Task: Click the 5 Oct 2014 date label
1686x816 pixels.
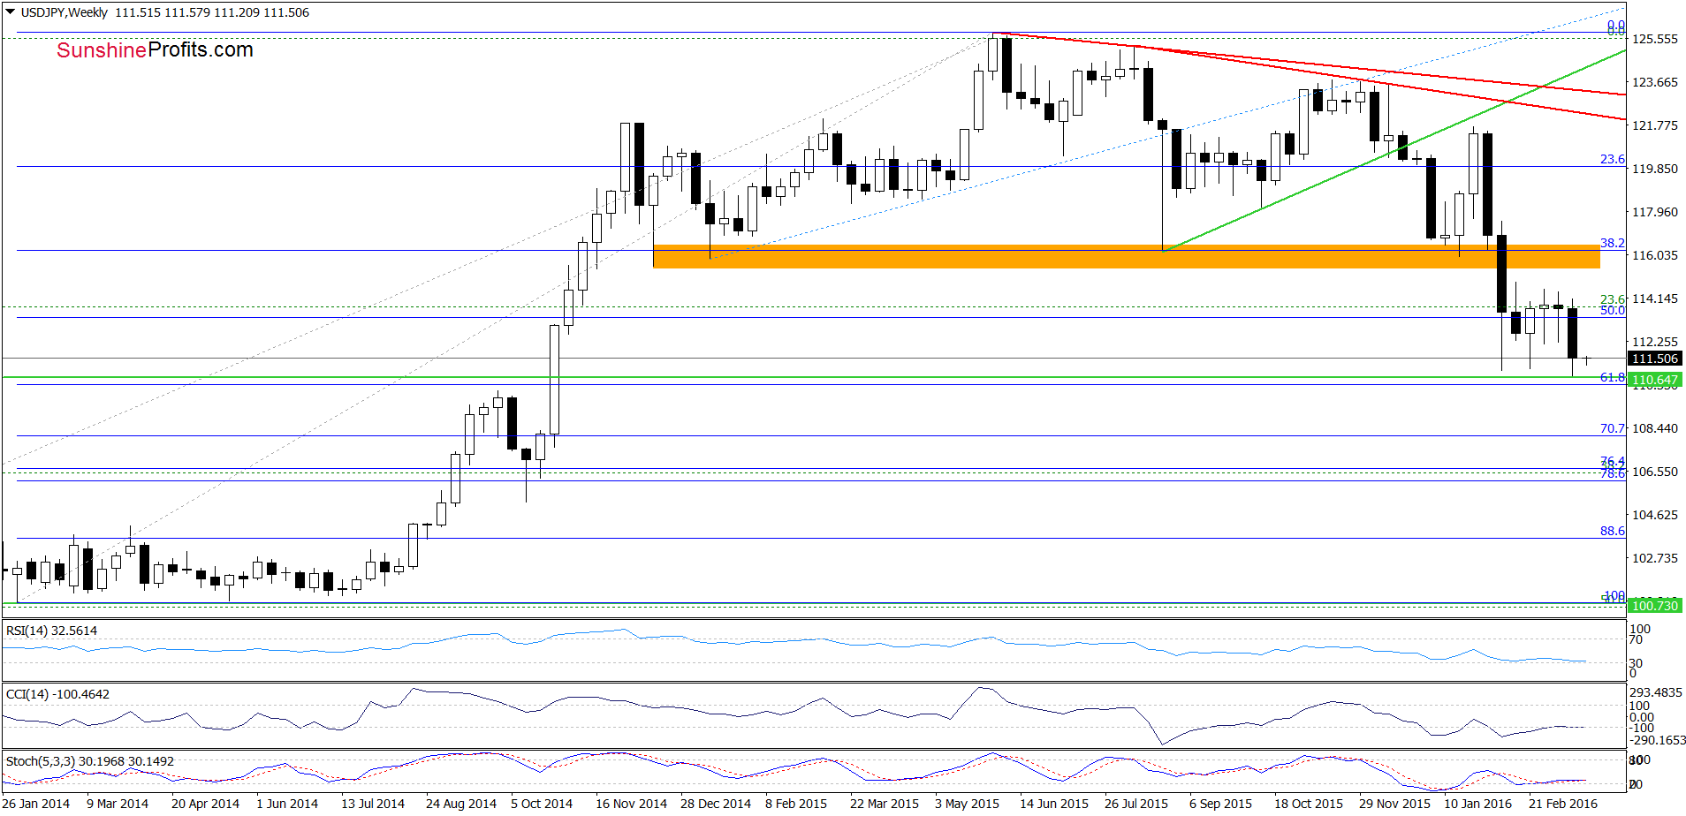Action: point(542,804)
